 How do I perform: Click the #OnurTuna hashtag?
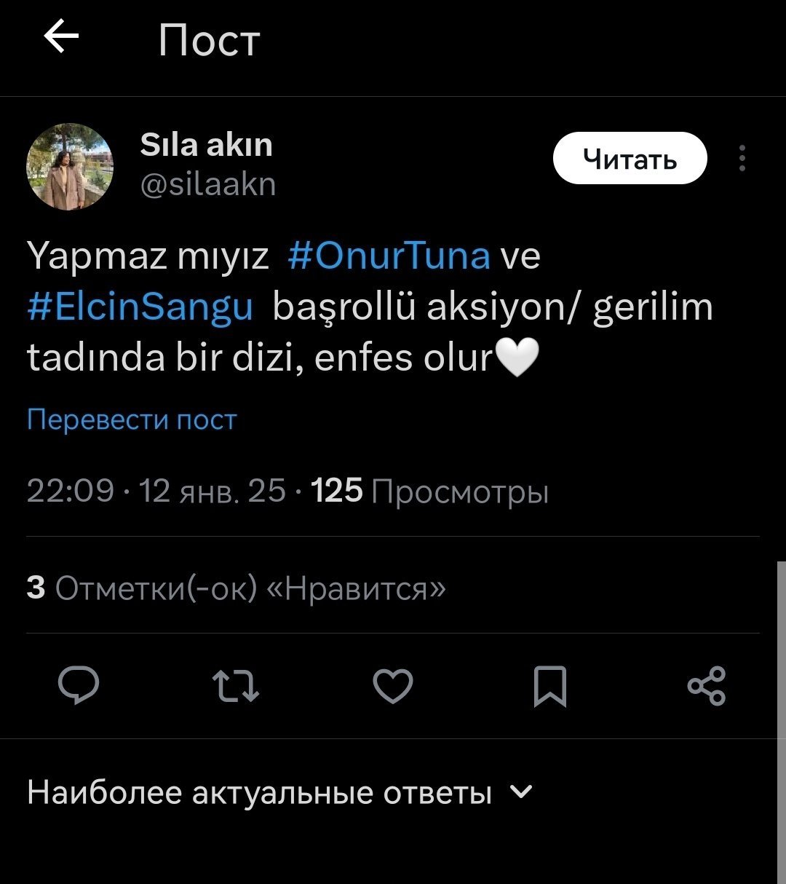389,256
